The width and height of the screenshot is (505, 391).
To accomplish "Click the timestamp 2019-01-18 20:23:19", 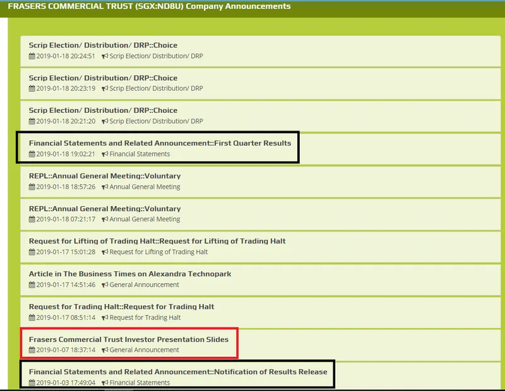I will [66, 88].
